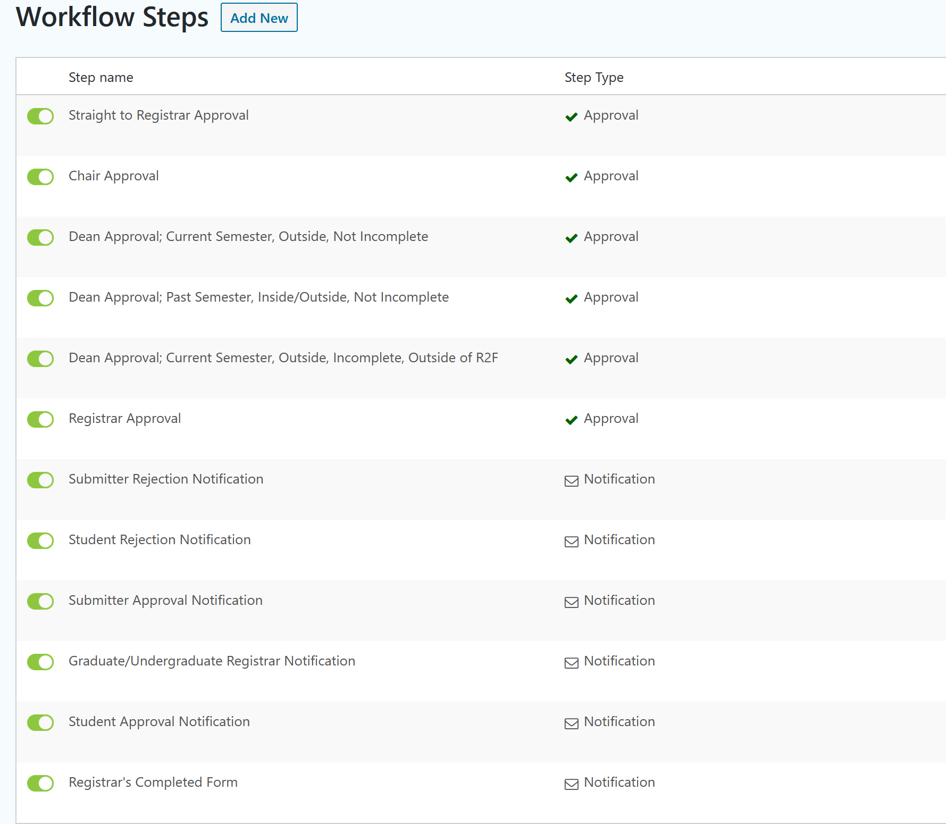Open Graduate/Undergraduate Registrar Notification step
The height and width of the screenshot is (824, 946).
pyautogui.click(x=212, y=661)
